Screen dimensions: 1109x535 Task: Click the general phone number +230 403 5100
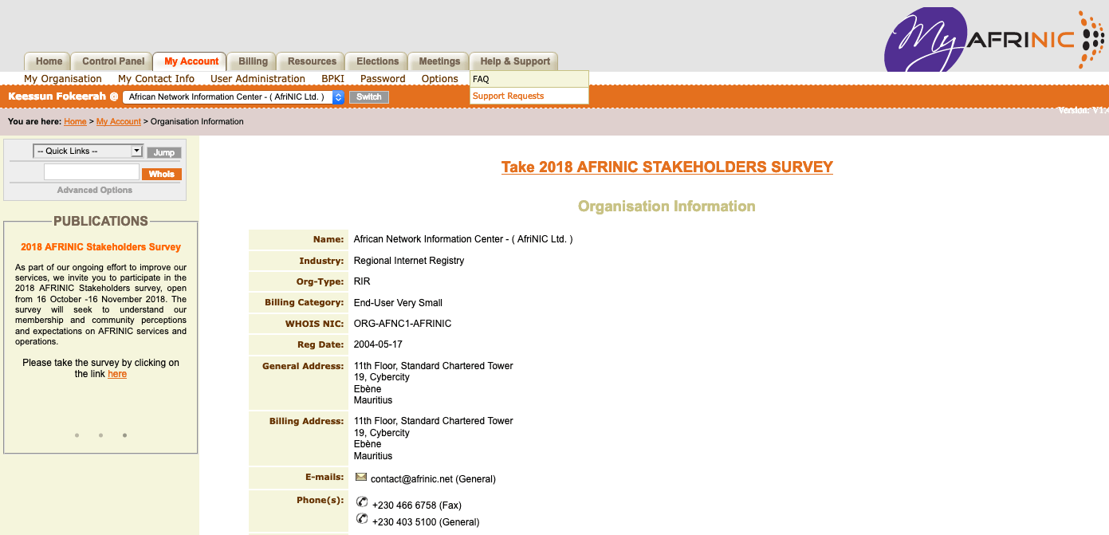(x=404, y=522)
